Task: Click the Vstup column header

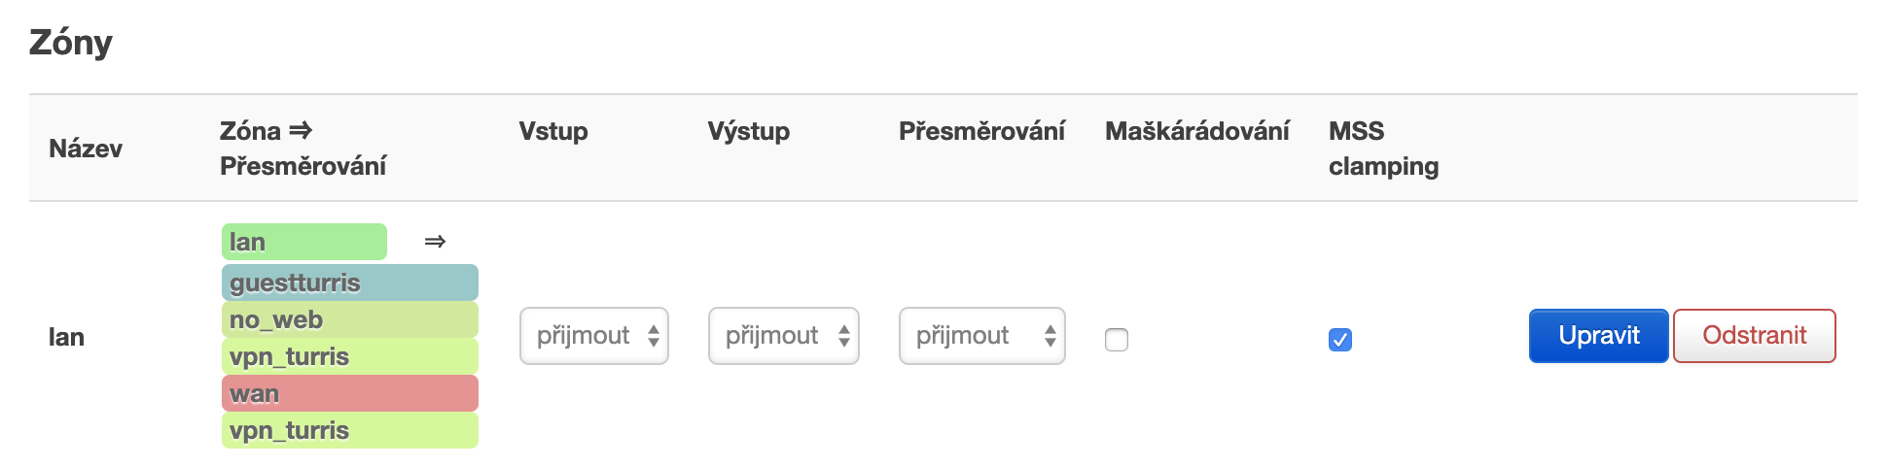Action: 552,131
